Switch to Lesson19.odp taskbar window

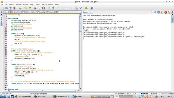pyautogui.click(x=24, y=96)
